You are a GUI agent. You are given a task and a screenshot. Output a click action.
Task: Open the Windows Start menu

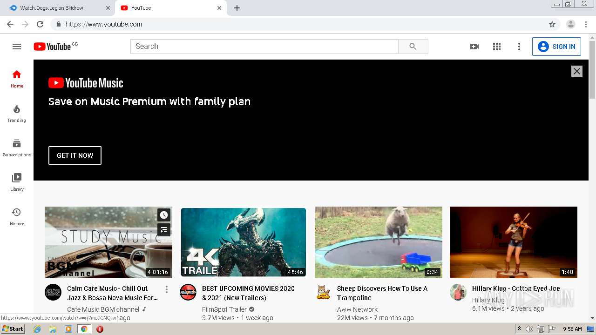click(x=13, y=329)
